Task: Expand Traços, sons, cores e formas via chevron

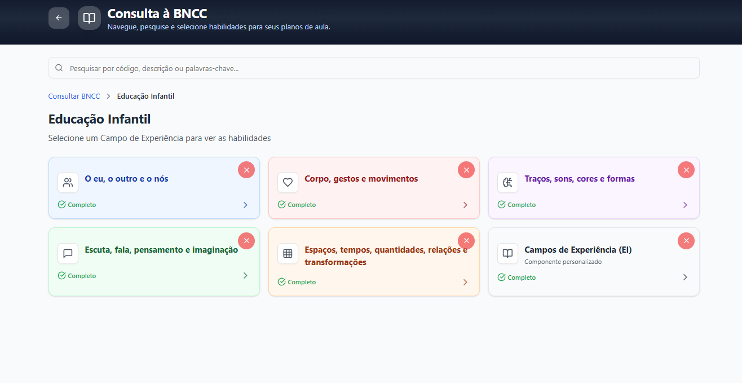Action: (685, 205)
